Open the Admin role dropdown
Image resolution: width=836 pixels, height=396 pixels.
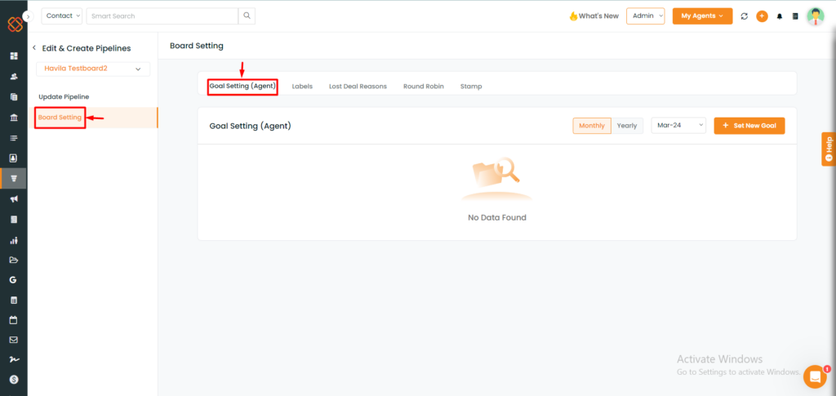(x=646, y=16)
